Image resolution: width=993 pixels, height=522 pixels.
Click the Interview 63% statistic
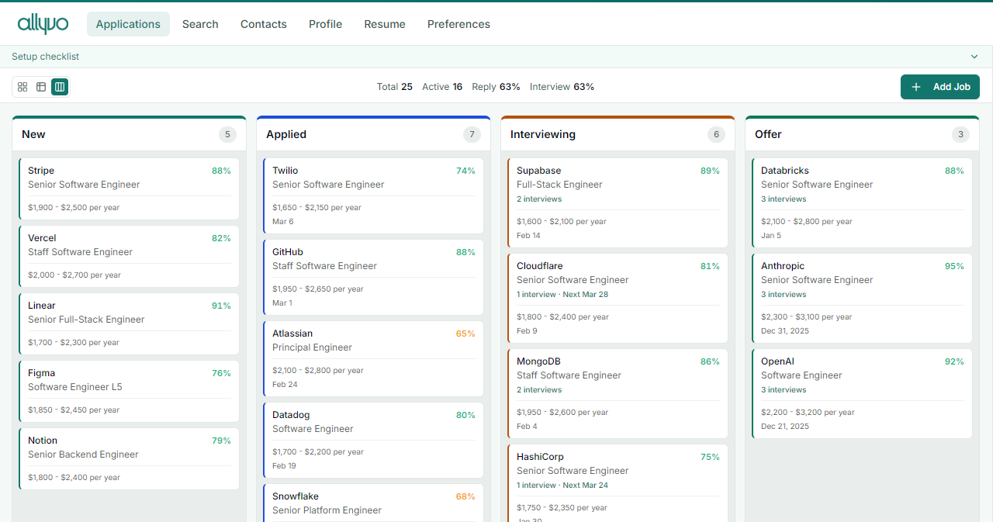[562, 87]
